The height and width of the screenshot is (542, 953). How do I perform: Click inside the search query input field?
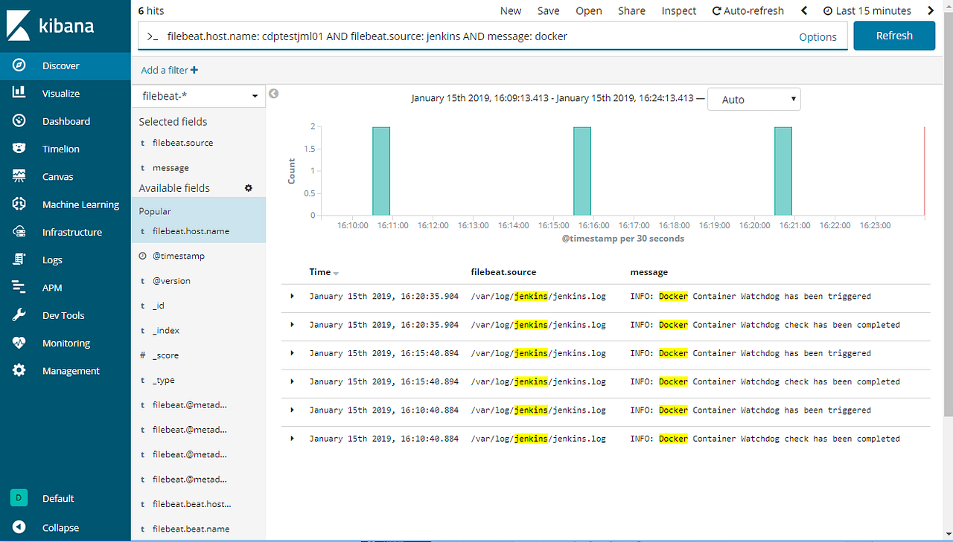447,36
